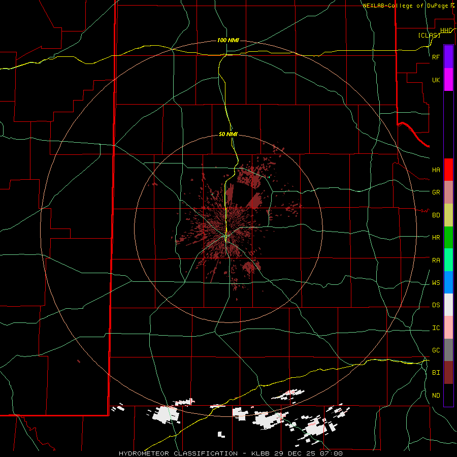This screenshot has height=457, width=457.
Task: Click the GR legend label
Action: tap(436, 192)
